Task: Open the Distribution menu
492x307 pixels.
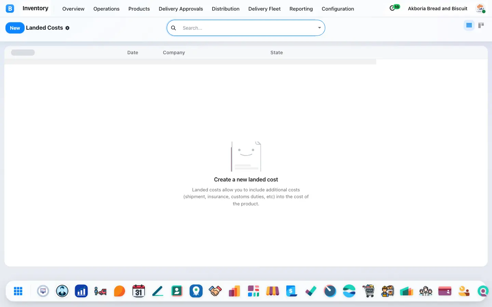Action: (225, 9)
